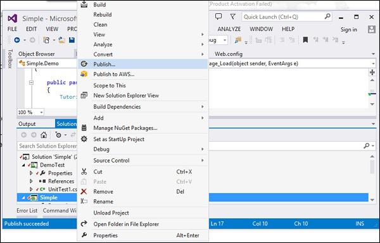Click the Save floppy disk icon
Viewport: 380px width, 243px height.
tap(72, 40)
